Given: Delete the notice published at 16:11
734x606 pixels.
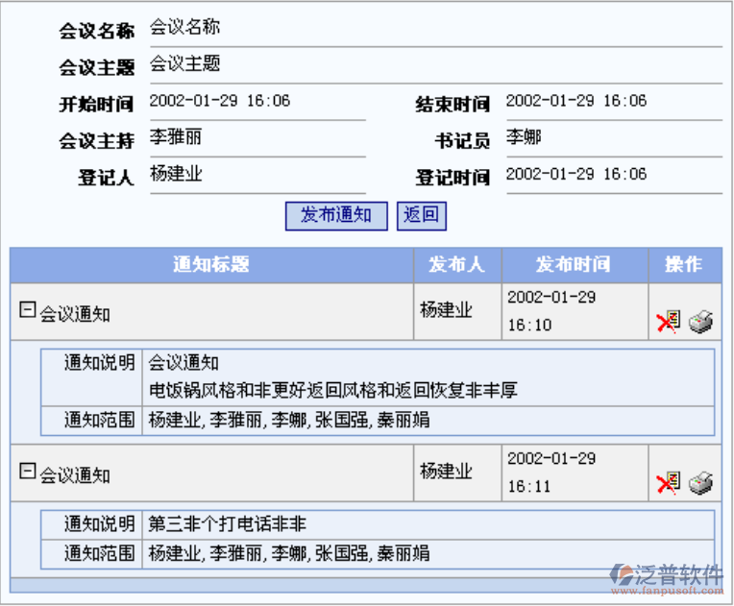Looking at the screenshot, I should (x=667, y=483).
